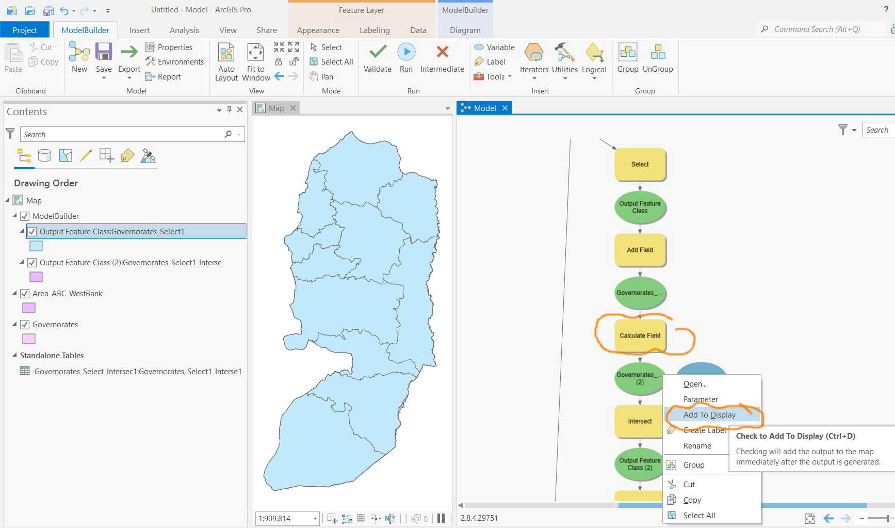Image resolution: width=895 pixels, height=528 pixels.
Task: Collapse the Standalone Tables section
Action: click(14, 355)
